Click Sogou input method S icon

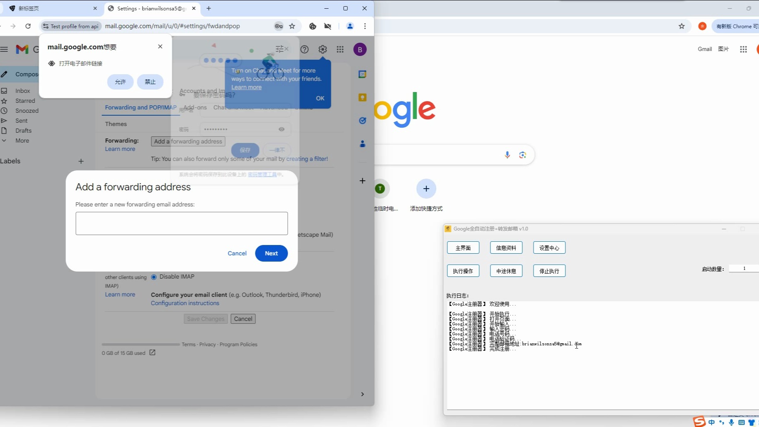699,422
